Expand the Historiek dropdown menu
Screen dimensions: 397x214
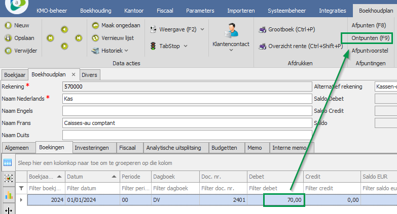pyautogui.click(x=126, y=51)
